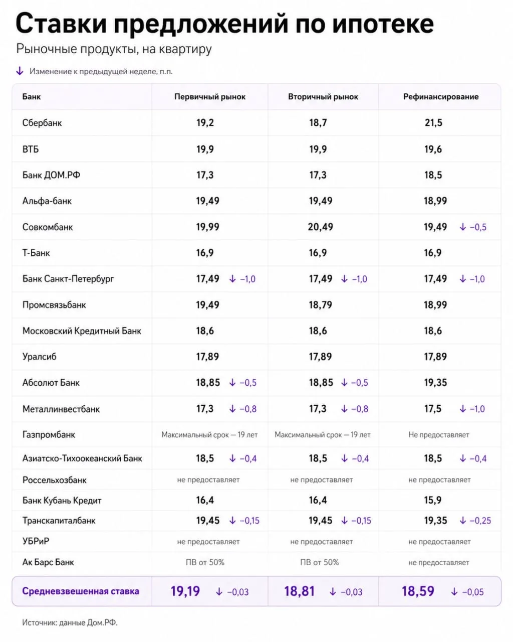
Task: Click the Absolut Bank secondary market down arrow
Action: point(344,383)
